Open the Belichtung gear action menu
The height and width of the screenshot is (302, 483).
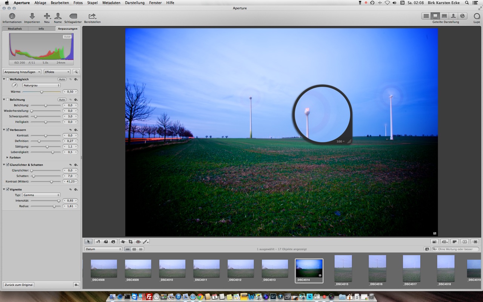coord(76,100)
